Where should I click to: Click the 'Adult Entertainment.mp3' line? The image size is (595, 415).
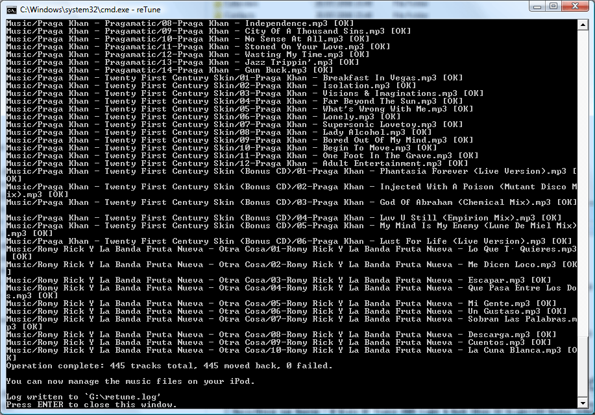[237, 163]
